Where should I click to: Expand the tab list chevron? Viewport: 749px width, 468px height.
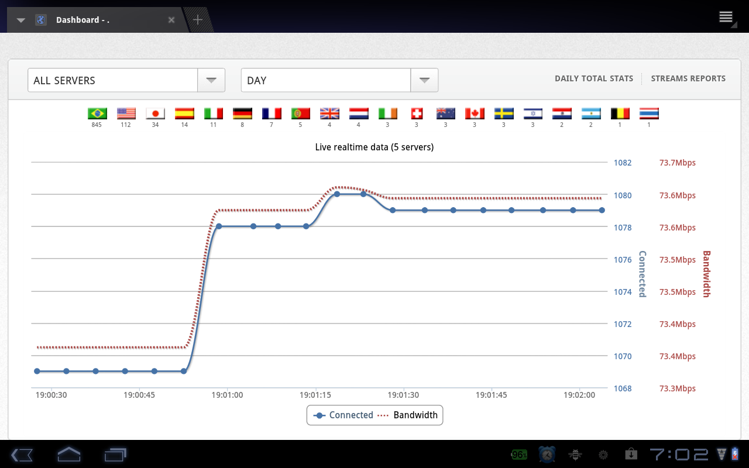pos(21,19)
